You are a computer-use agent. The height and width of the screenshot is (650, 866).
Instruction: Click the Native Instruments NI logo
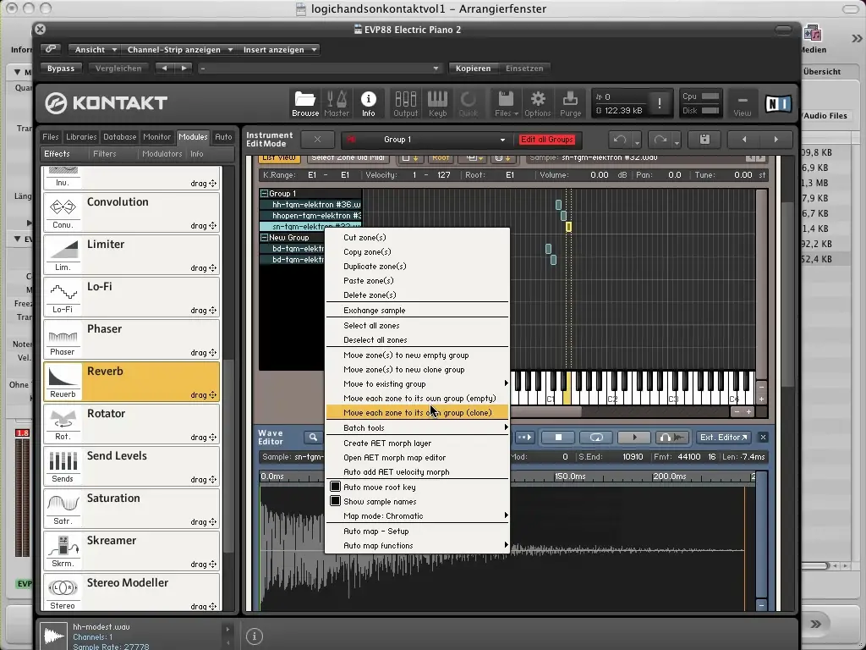pos(778,103)
